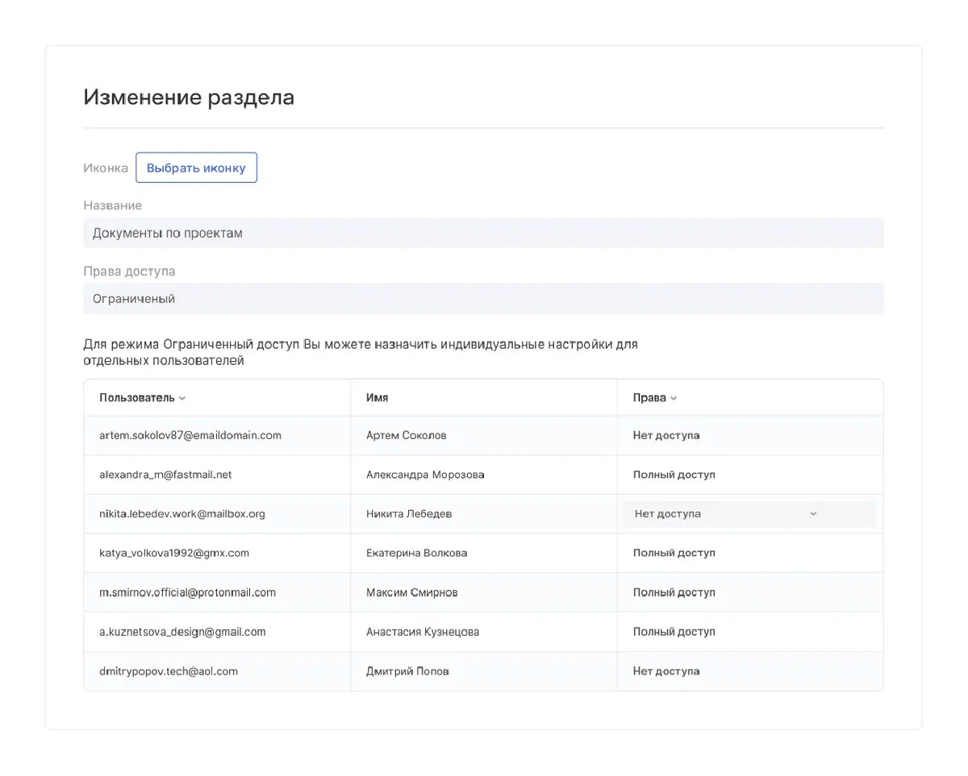The height and width of the screenshot is (776, 968).
Task: Sort by the Пользователь column chevron
Action: pyautogui.click(x=182, y=398)
